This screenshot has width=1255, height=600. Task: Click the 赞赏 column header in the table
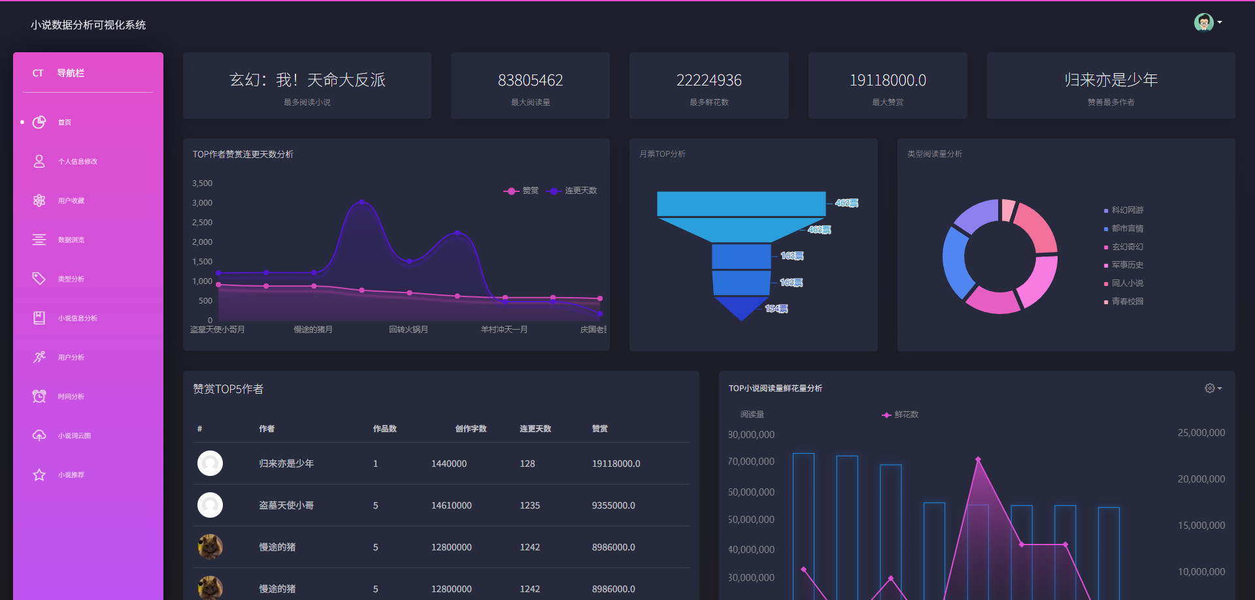[600, 429]
